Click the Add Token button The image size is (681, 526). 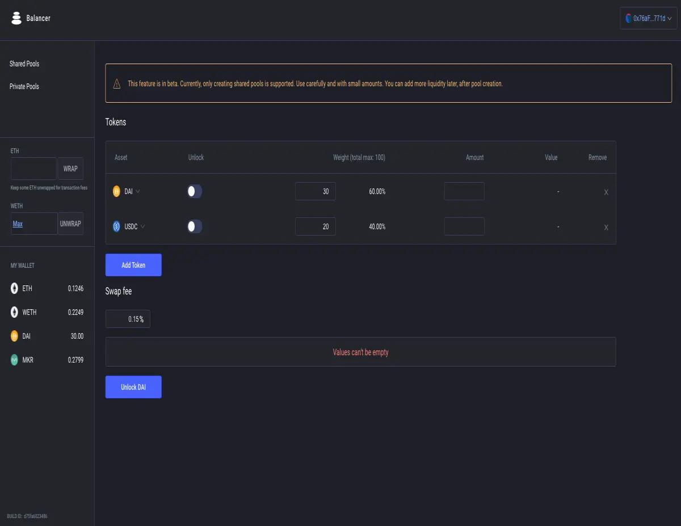tap(133, 265)
